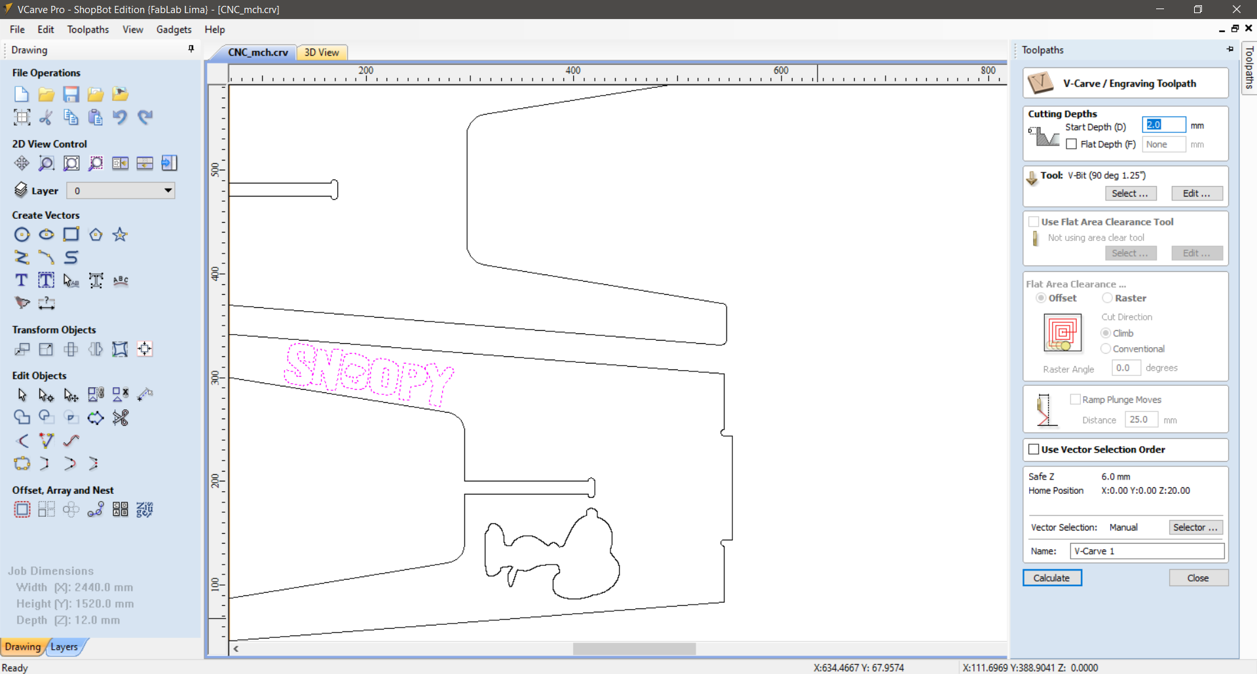Open Align Selected Objects tool
This screenshot has height=674, width=1257.
145,349
